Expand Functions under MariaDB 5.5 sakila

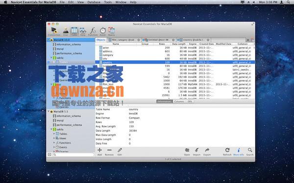point(54,142)
